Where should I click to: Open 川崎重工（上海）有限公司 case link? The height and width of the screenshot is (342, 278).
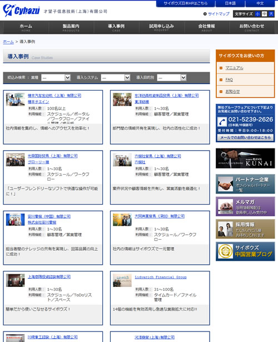click(53, 337)
